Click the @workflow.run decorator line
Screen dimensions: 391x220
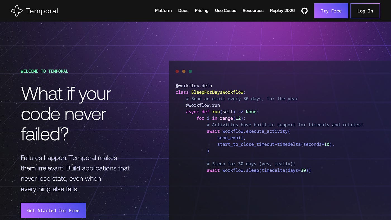pos(203,105)
